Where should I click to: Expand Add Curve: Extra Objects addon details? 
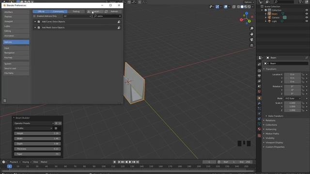click(35, 22)
